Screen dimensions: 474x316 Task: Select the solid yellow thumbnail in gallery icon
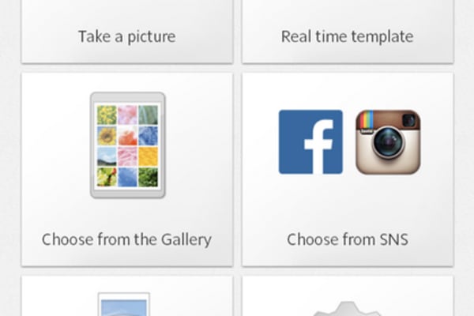point(149,156)
